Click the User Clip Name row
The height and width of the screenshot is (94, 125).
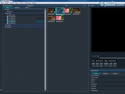tap(108, 76)
